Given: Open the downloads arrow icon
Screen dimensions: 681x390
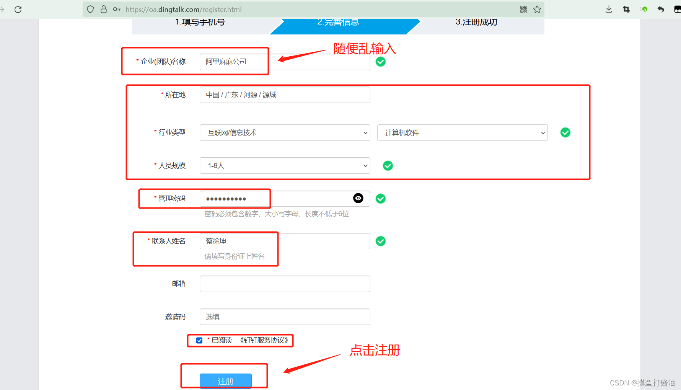Looking at the screenshot, I should coord(609,10).
